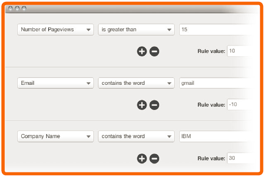The width and height of the screenshot is (264, 177).
Task: Open the Number of Pageviews field dropdown
Action: pyautogui.click(x=56, y=30)
